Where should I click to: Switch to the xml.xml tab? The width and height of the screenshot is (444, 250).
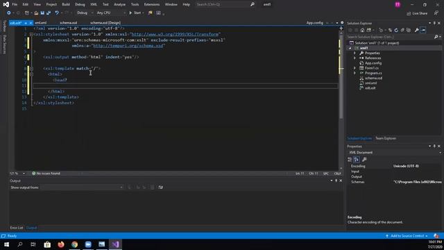[x=41, y=23]
